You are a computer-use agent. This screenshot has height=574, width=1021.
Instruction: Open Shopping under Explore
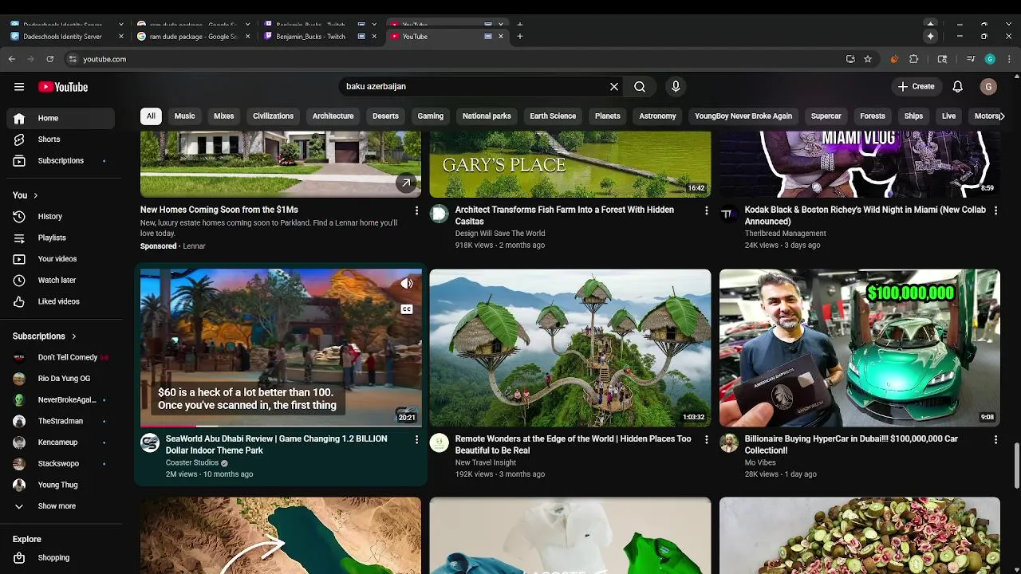pos(61,558)
